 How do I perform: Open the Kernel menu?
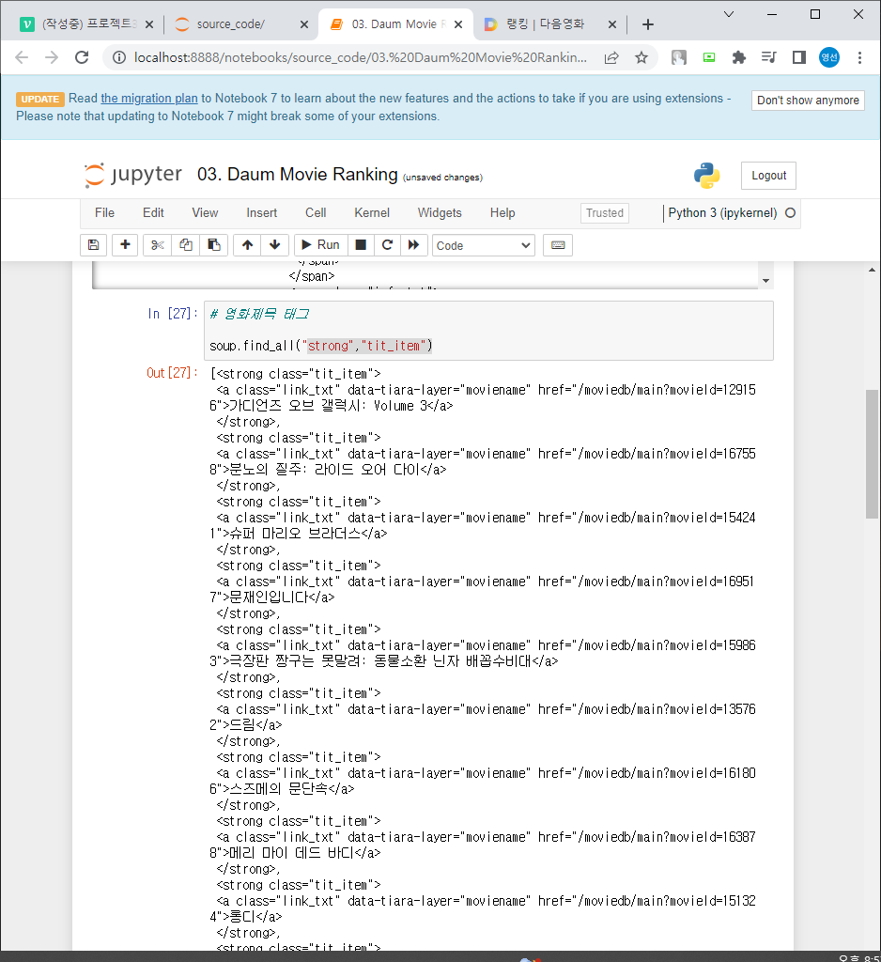(x=372, y=213)
